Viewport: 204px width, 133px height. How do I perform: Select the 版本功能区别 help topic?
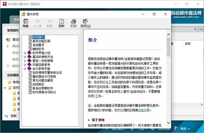[x=41, y=41]
